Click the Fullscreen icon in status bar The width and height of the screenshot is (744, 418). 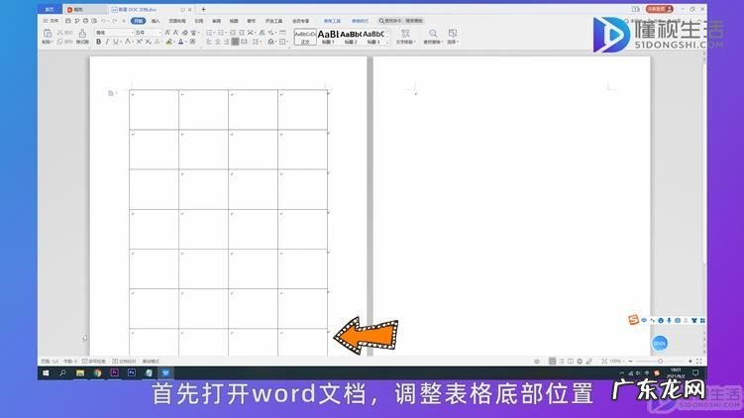click(698, 362)
